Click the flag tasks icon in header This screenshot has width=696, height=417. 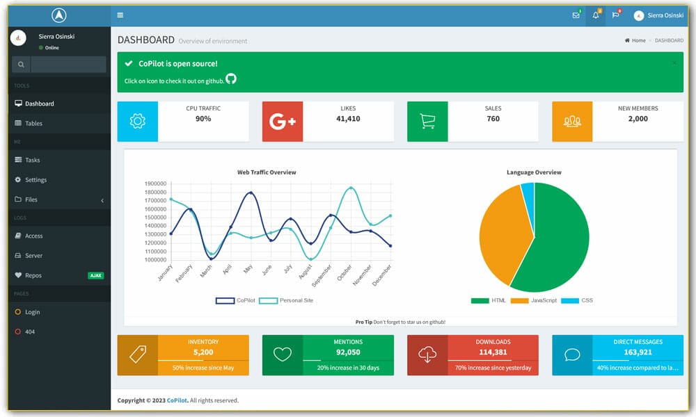tap(615, 15)
